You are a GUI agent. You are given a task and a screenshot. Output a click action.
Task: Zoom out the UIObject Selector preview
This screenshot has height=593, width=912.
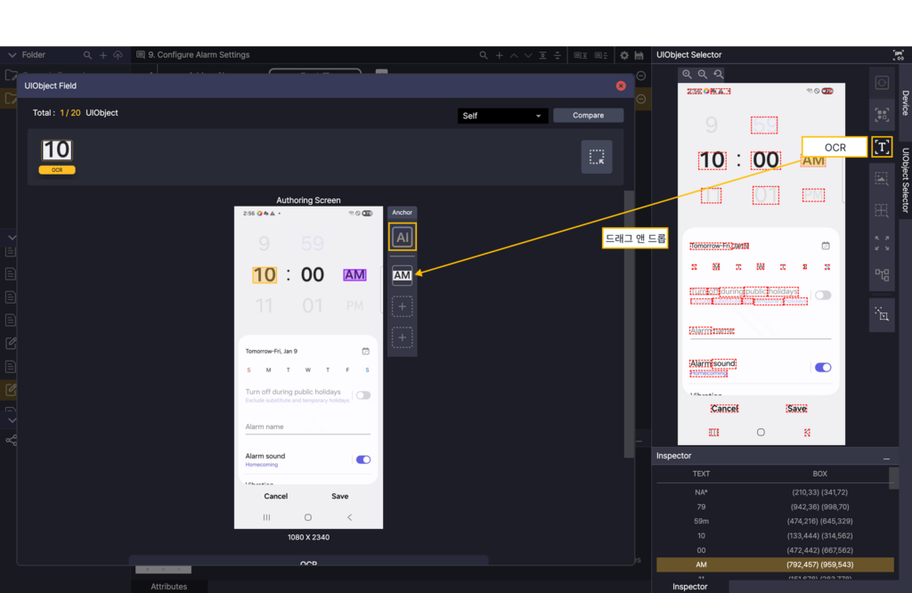(703, 75)
